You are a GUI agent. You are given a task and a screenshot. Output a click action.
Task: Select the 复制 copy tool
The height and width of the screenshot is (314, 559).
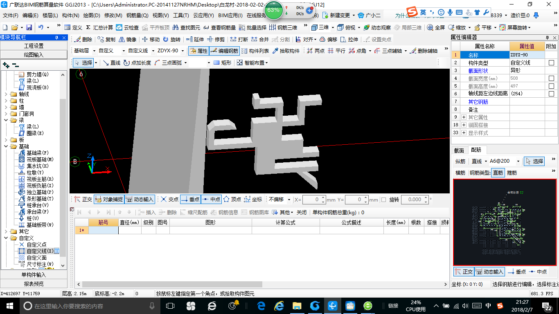pos(106,40)
